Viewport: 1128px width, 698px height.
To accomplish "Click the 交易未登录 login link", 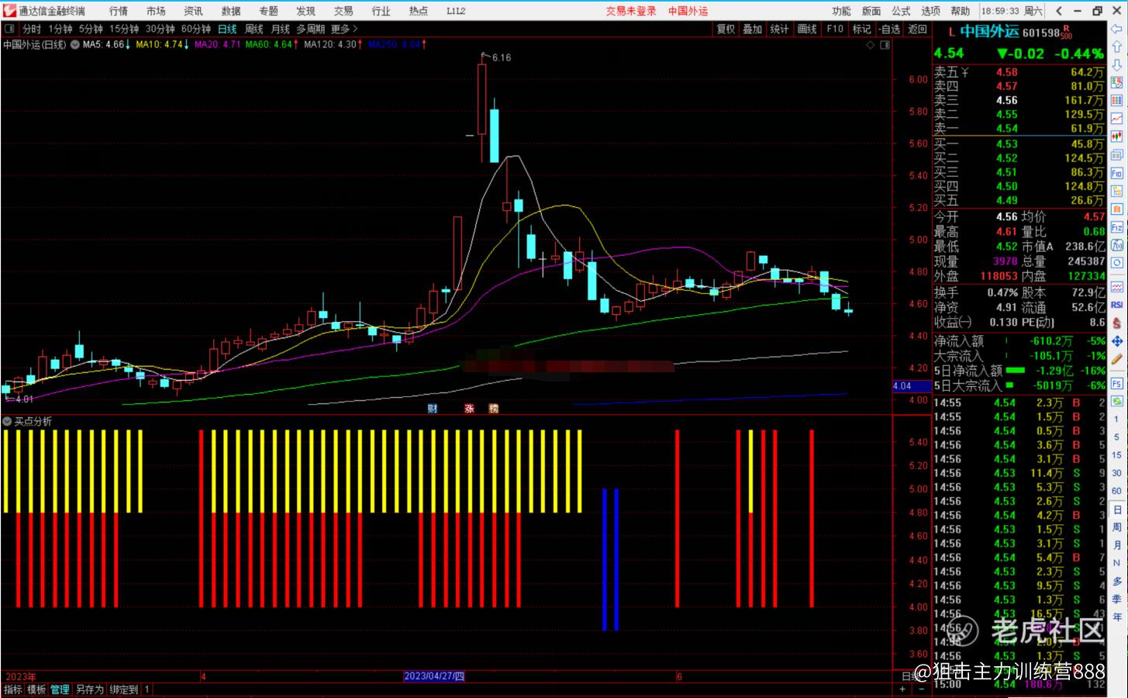I will click(631, 11).
